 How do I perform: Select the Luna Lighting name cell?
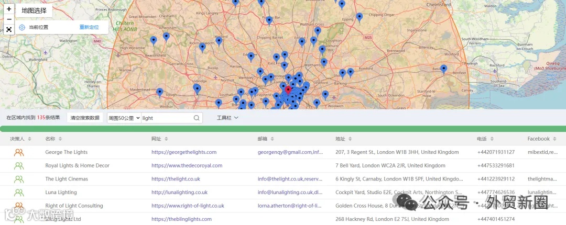pos(61,192)
